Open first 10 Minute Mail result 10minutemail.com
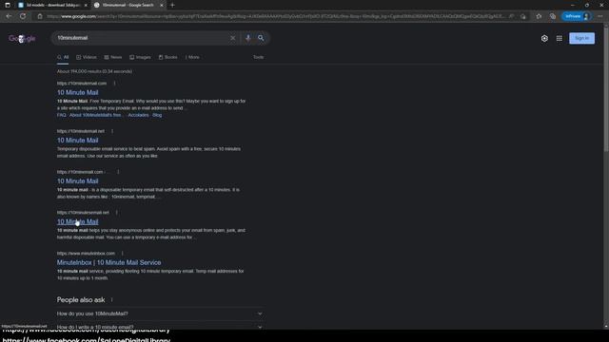The image size is (609, 342). coord(78,93)
